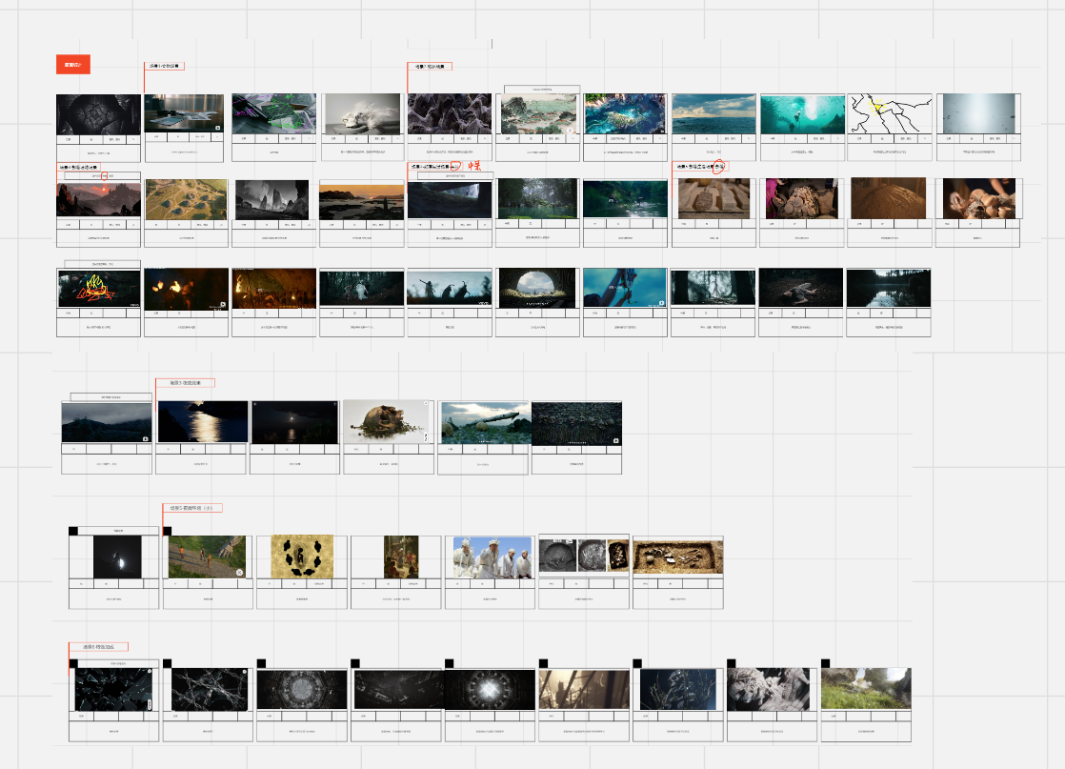
Task: Select the sepia wooden ruins image
Action: (584, 690)
